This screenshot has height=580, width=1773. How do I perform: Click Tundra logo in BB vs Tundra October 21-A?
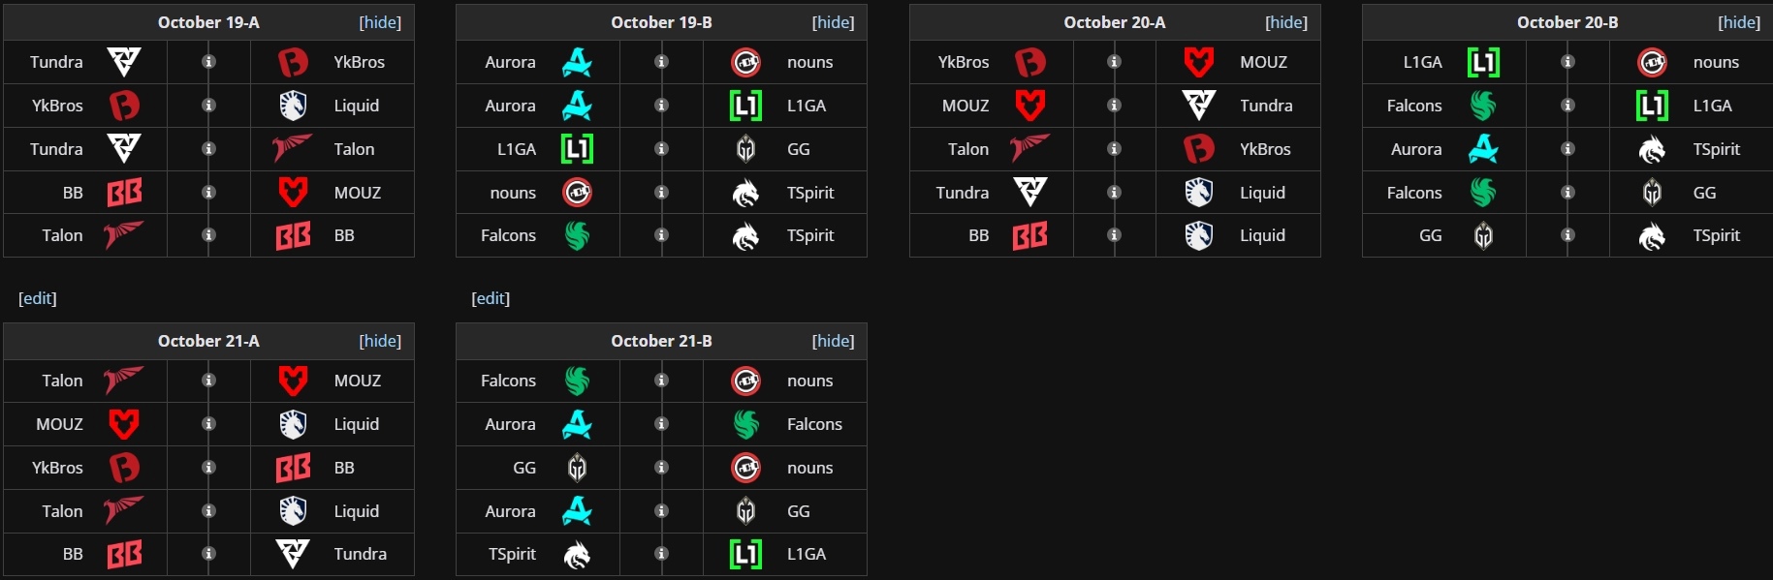(x=293, y=554)
